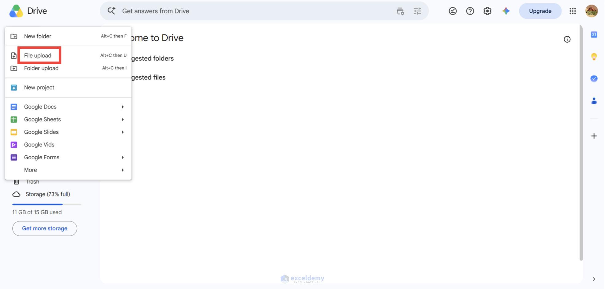This screenshot has width=605, height=289.
Task: Click the New folder icon in the menu
Action: [x=14, y=36]
